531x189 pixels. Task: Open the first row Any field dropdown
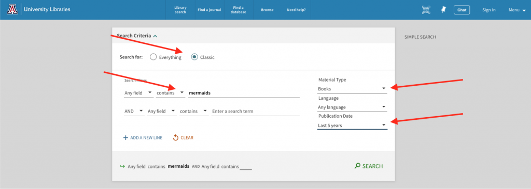pos(138,92)
